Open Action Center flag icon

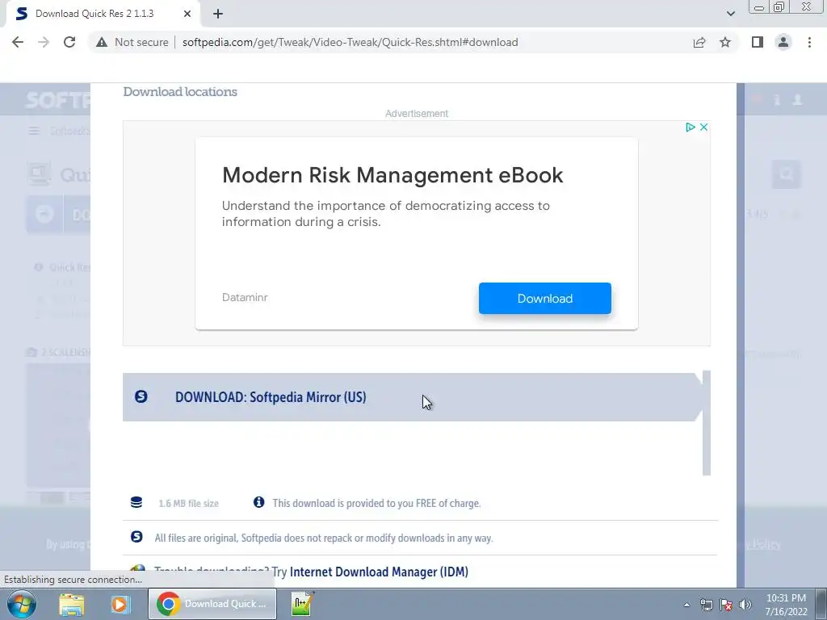tap(726, 605)
